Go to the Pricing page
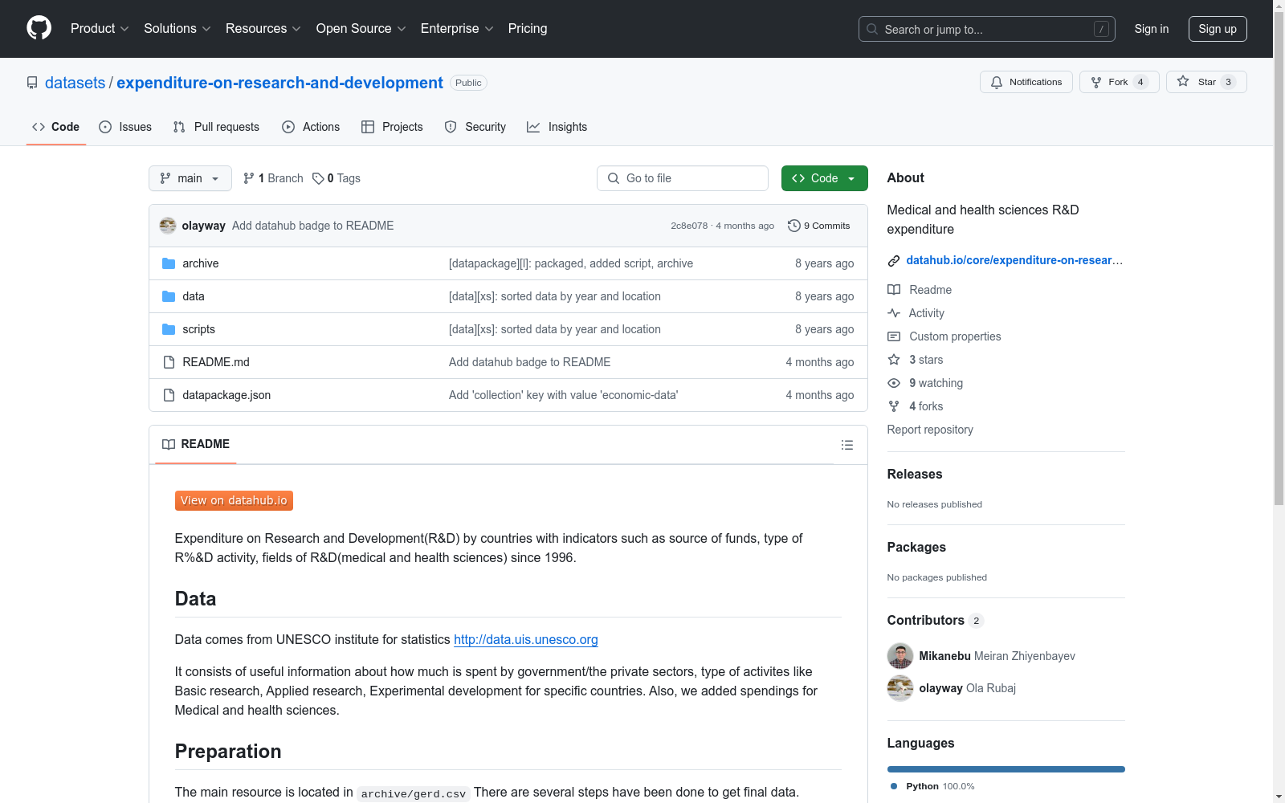The width and height of the screenshot is (1285, 803). coord(528,29)
